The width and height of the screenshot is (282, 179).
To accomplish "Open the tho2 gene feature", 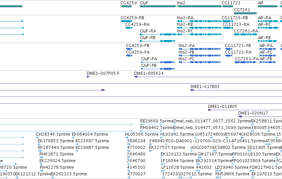I will click(199, 6).
